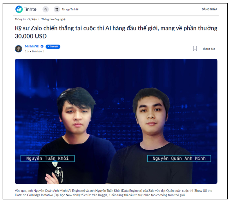This screenshot has width=232, height=202.
Task: Bookmark this article with the bookmark icon
Action: point(195,48)
